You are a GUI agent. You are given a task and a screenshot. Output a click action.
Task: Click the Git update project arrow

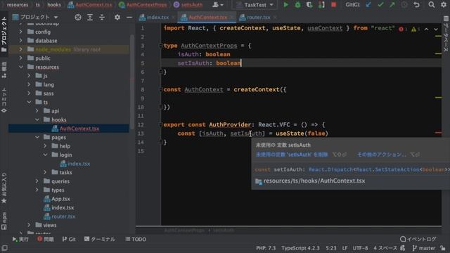368,5
